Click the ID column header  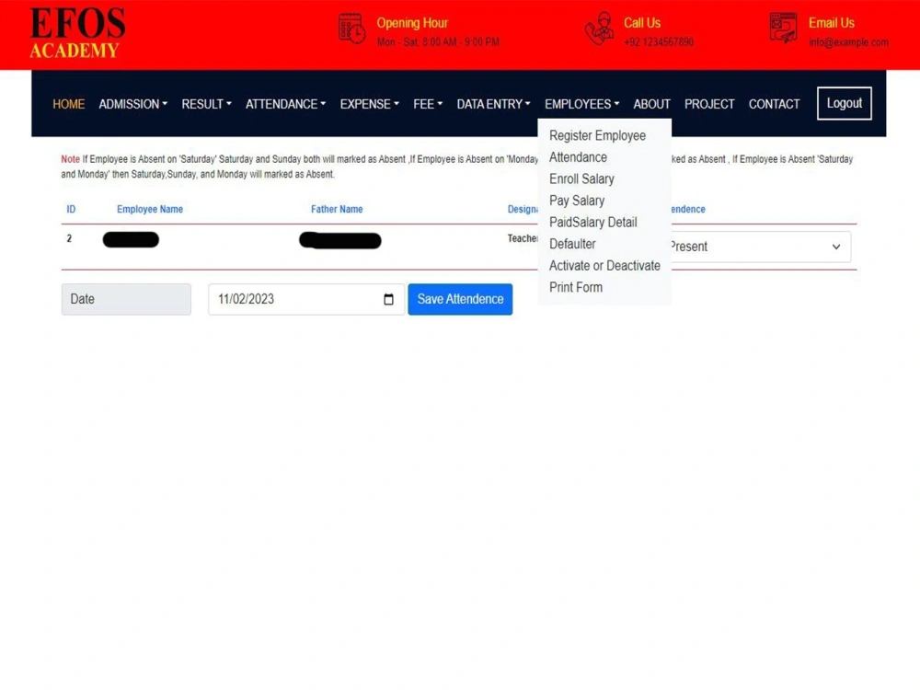pyautogui.click(x=71, y=209)
